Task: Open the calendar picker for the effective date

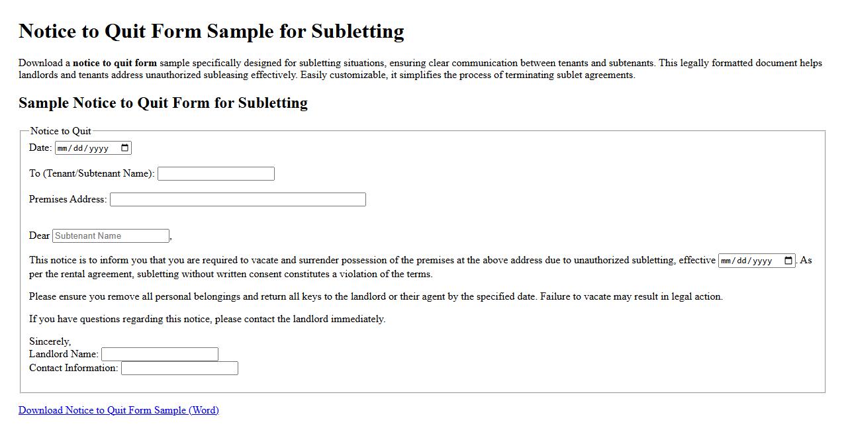Action: (787, 260)
